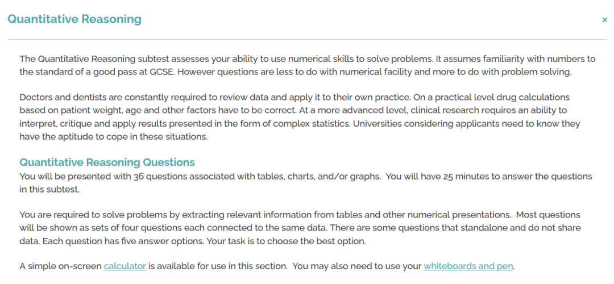Click the Quantitative Reasoning dialog title
Viewport: 614px width, 284px height.
click(74, 19)
